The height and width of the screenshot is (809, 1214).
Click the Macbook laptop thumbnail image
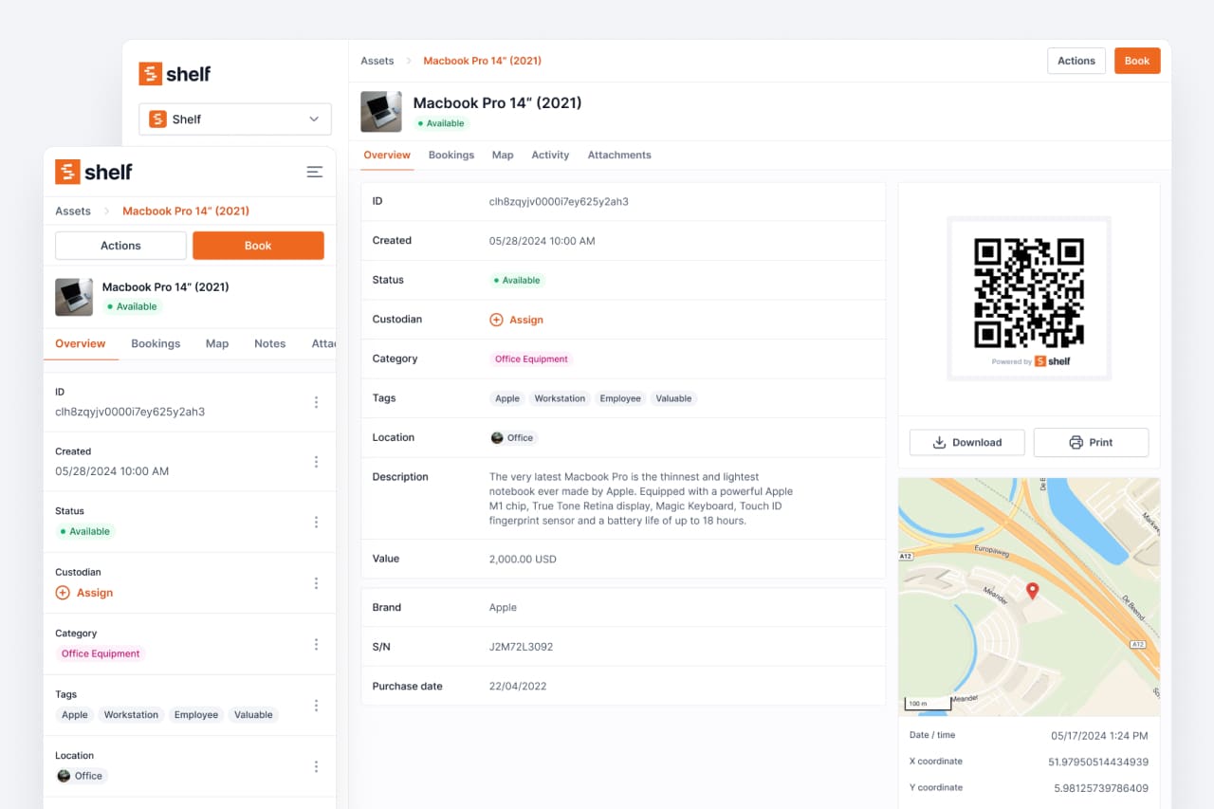(x=380, y=111)
